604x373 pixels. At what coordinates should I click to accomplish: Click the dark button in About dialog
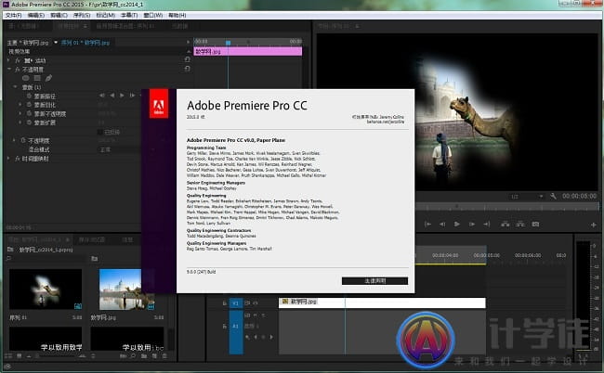tap(374, 281)
